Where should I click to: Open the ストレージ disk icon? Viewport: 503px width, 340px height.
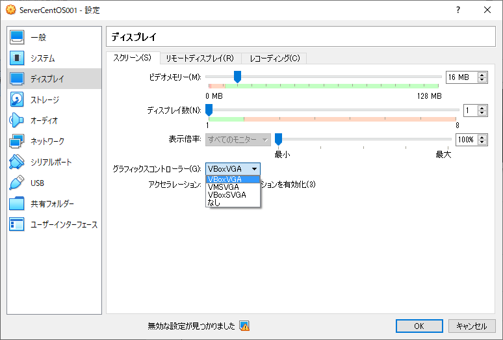pyautogui.click(x=17, y=99)
